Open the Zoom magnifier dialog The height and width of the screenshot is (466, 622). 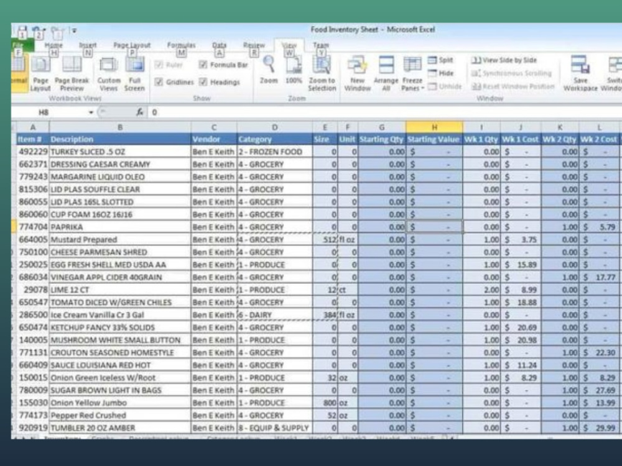pos(269,70)
